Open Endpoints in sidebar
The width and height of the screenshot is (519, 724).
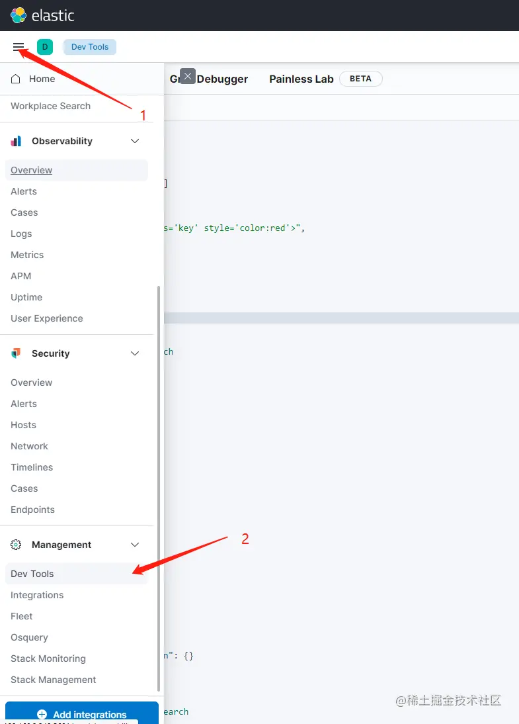pos(33,510)
